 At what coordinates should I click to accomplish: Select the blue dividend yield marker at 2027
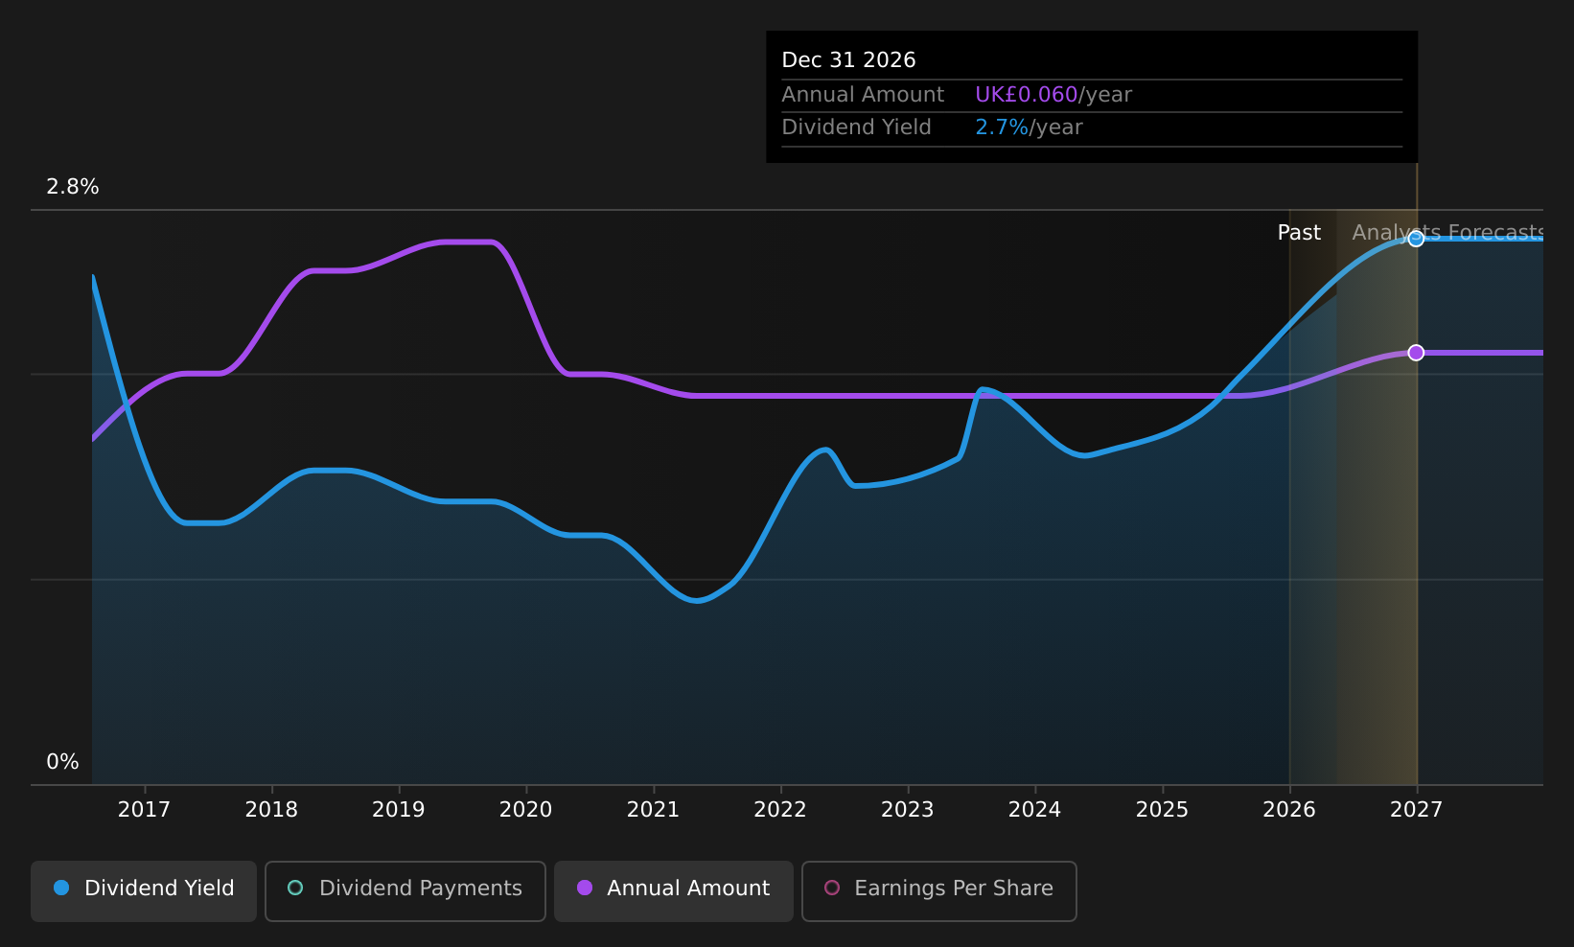pyautogui.click(x=1416, y=239)
